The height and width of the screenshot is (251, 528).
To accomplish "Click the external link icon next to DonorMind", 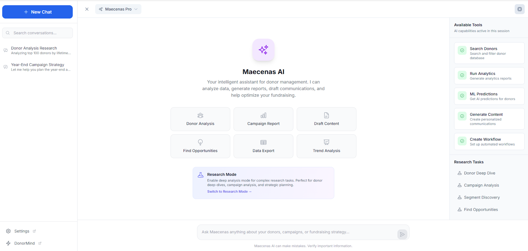I will pyautogui.click(x=40, y=243).
